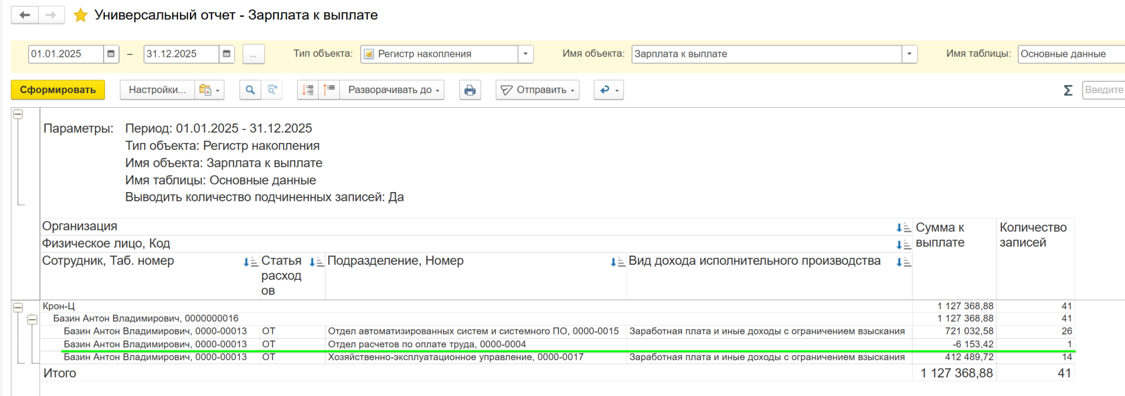Viewport: 1125px width, 396px height.
Task: Open calendar for start date 01.01.2025
Action: (111, 54)
